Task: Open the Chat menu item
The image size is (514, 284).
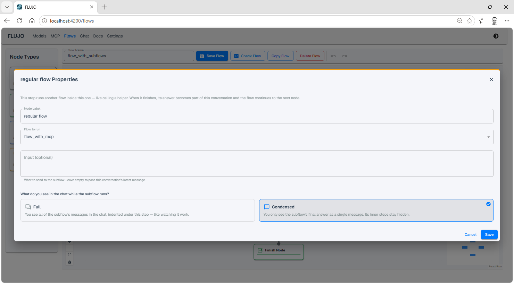Action: (84, 36)
